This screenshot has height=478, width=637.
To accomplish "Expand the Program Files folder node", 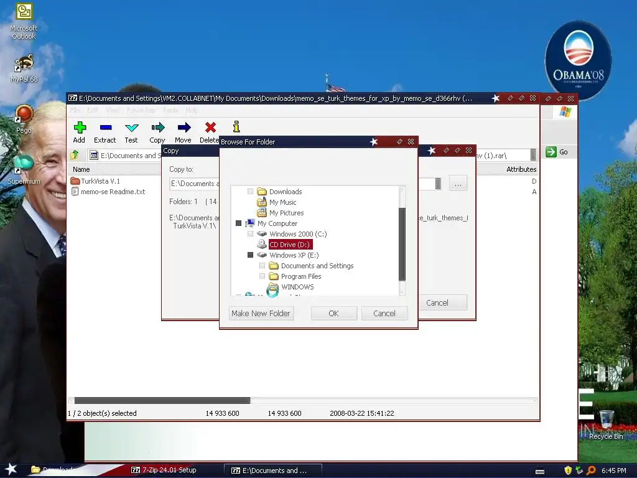I will [x=262, y=276].
